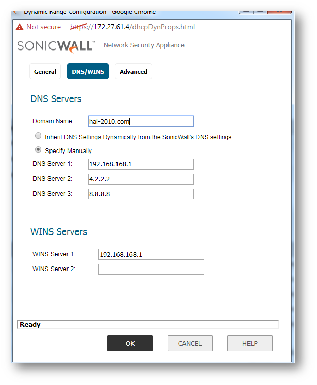
Task: Open HELP for this dialog
Action: click(x=249, y=343)
